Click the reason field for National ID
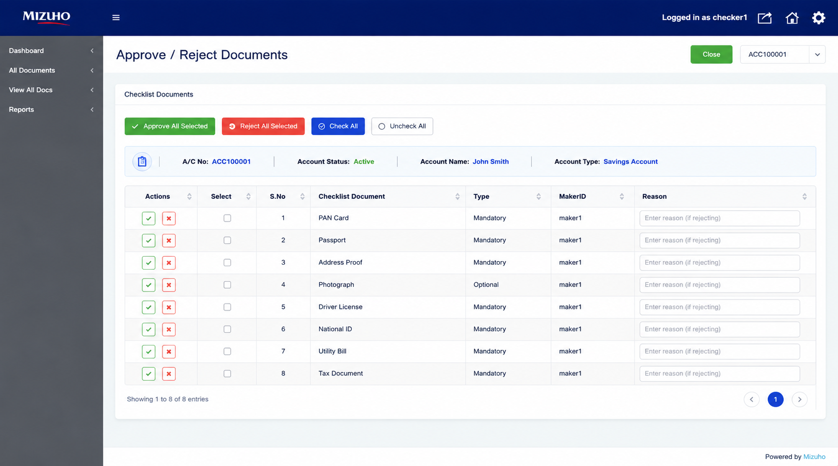This screenshot has width=838, height=466. point(719,329)
